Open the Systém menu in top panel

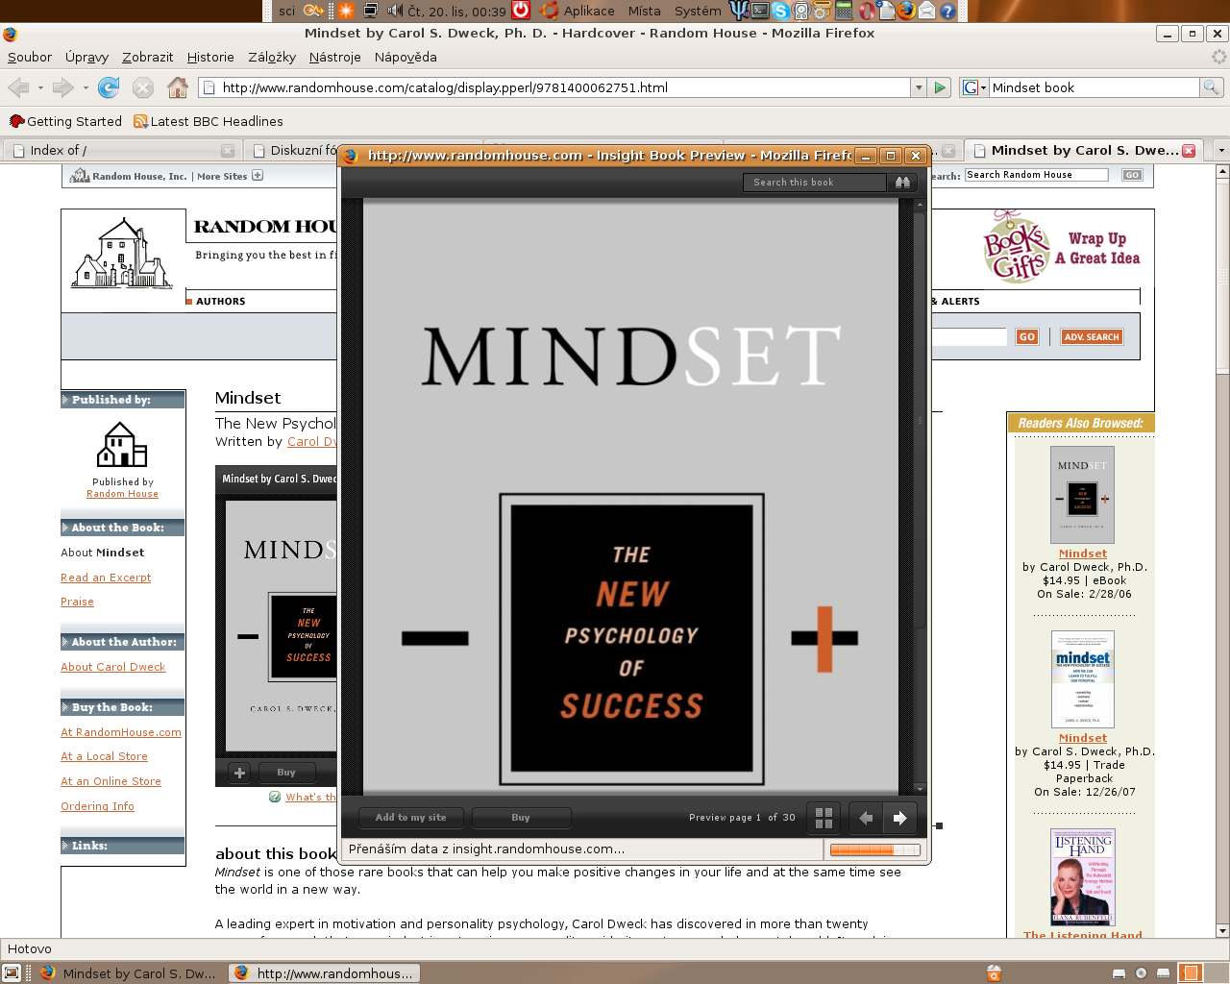click(x=699, y=11)
